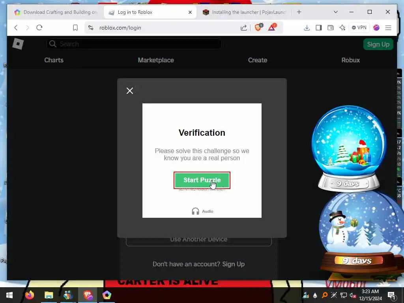Image resolution: width=404 pixels, height=303 pixels.
Task: Click the browser forward arrow
Action: click(28, 28)
